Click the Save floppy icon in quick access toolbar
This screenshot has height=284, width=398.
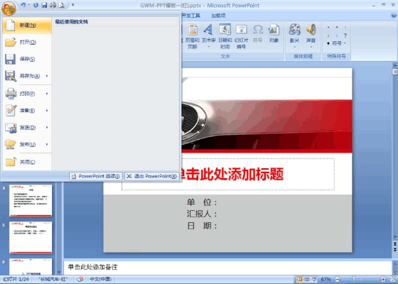(x=44, y=5)
